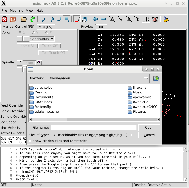The width and height of the screenshot is (189, 188).
Task: Open the Machine menu
Action: pos(17,11)
